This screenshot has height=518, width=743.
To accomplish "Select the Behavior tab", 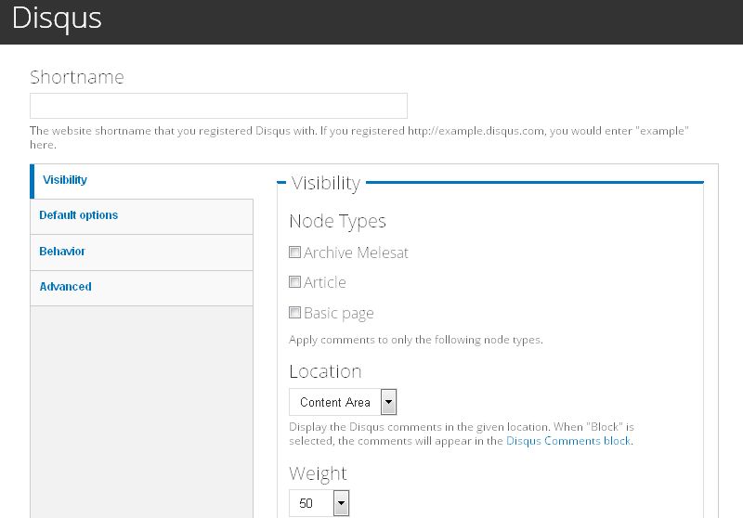I will (62, 252).
